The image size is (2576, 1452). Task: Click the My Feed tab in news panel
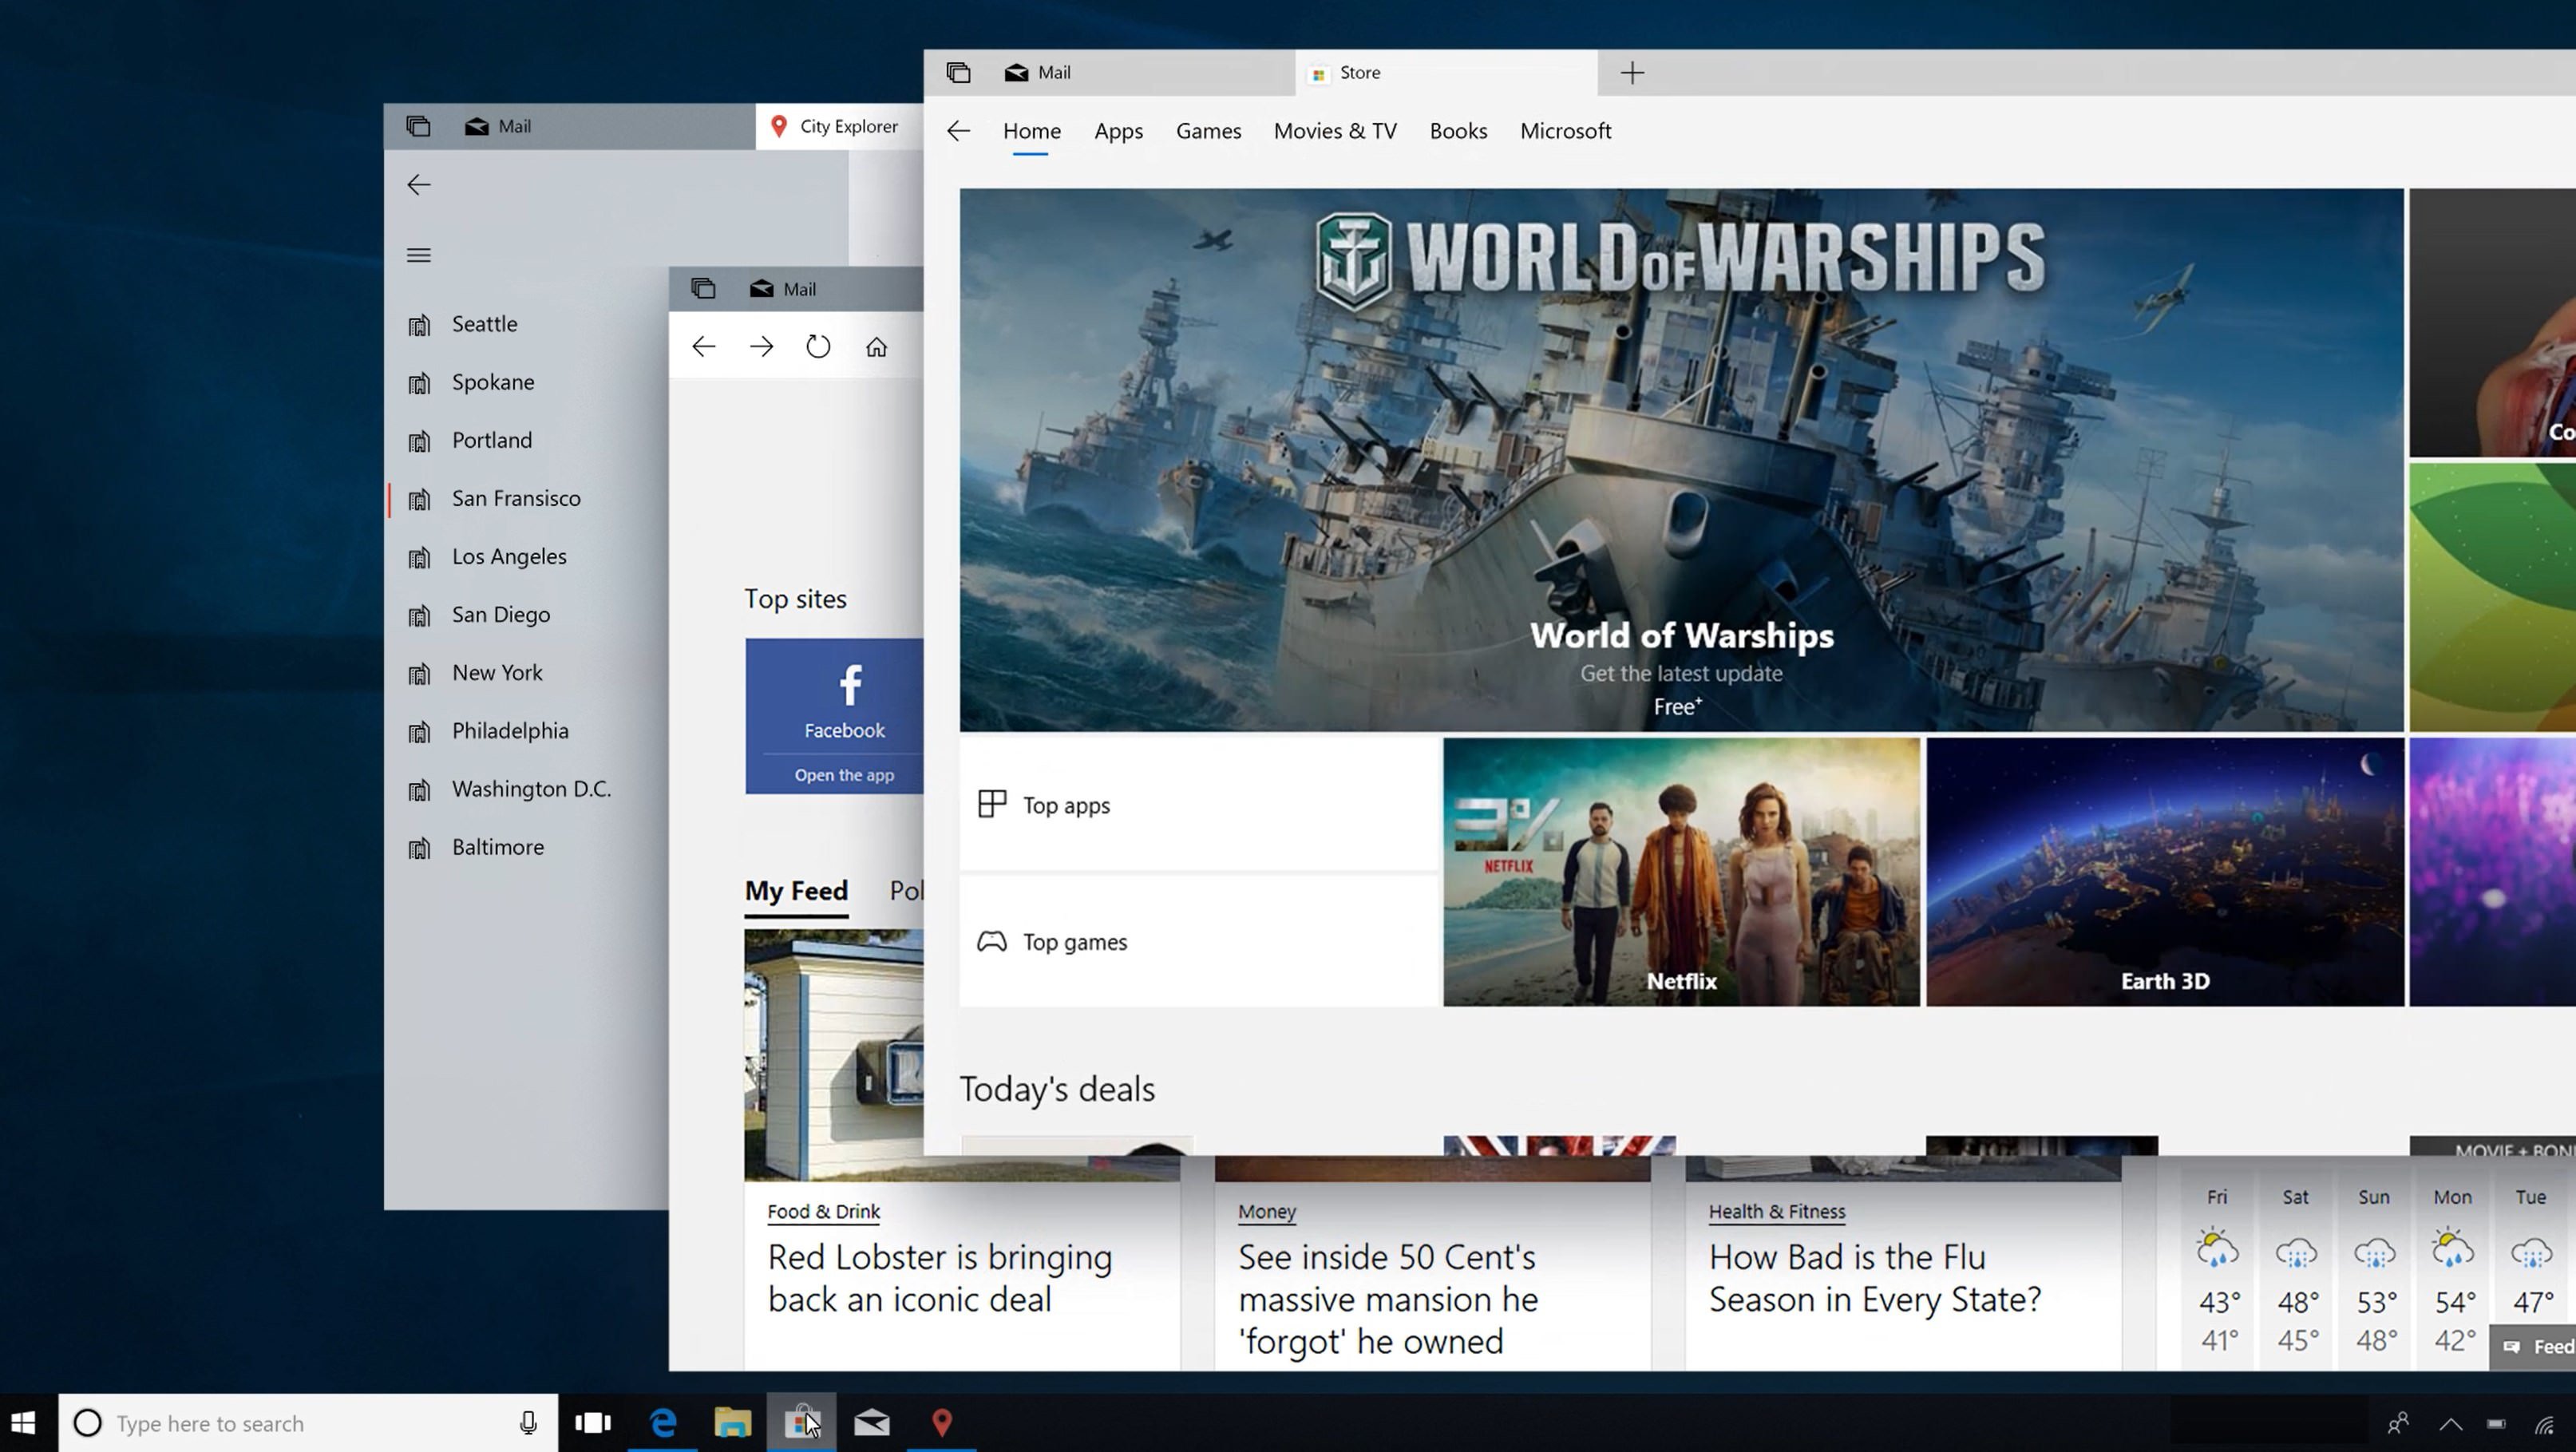coord(794,889)
